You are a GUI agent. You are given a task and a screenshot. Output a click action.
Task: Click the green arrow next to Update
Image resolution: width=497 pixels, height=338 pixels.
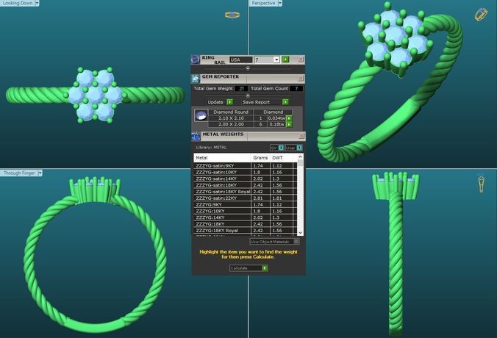point(230,102)
